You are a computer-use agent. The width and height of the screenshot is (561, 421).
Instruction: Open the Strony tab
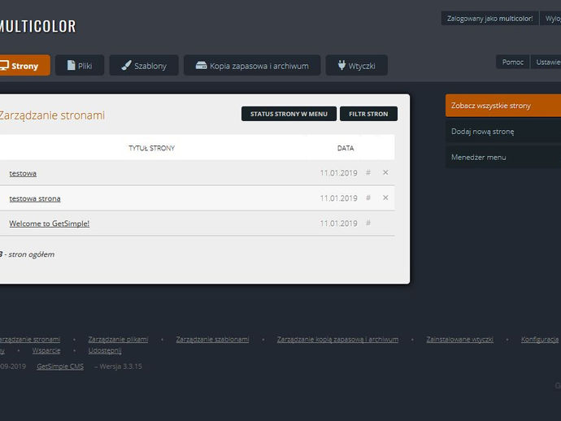pyautogui.click(x=24, y=66)
